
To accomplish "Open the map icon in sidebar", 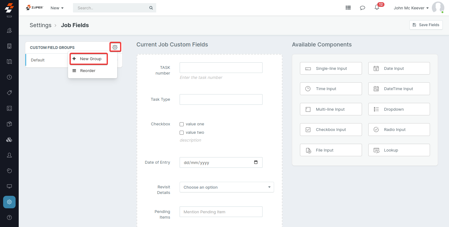I will tap(9, 61).
